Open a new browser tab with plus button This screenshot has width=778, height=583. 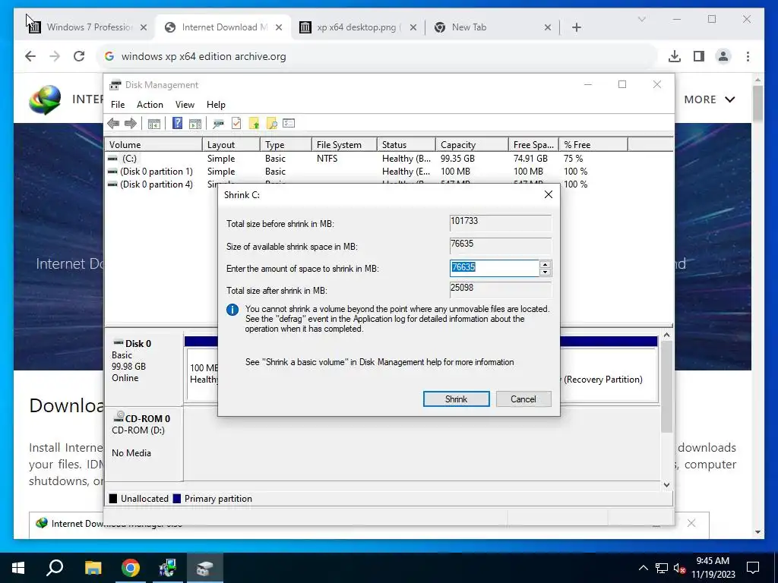tap(576, 27)
